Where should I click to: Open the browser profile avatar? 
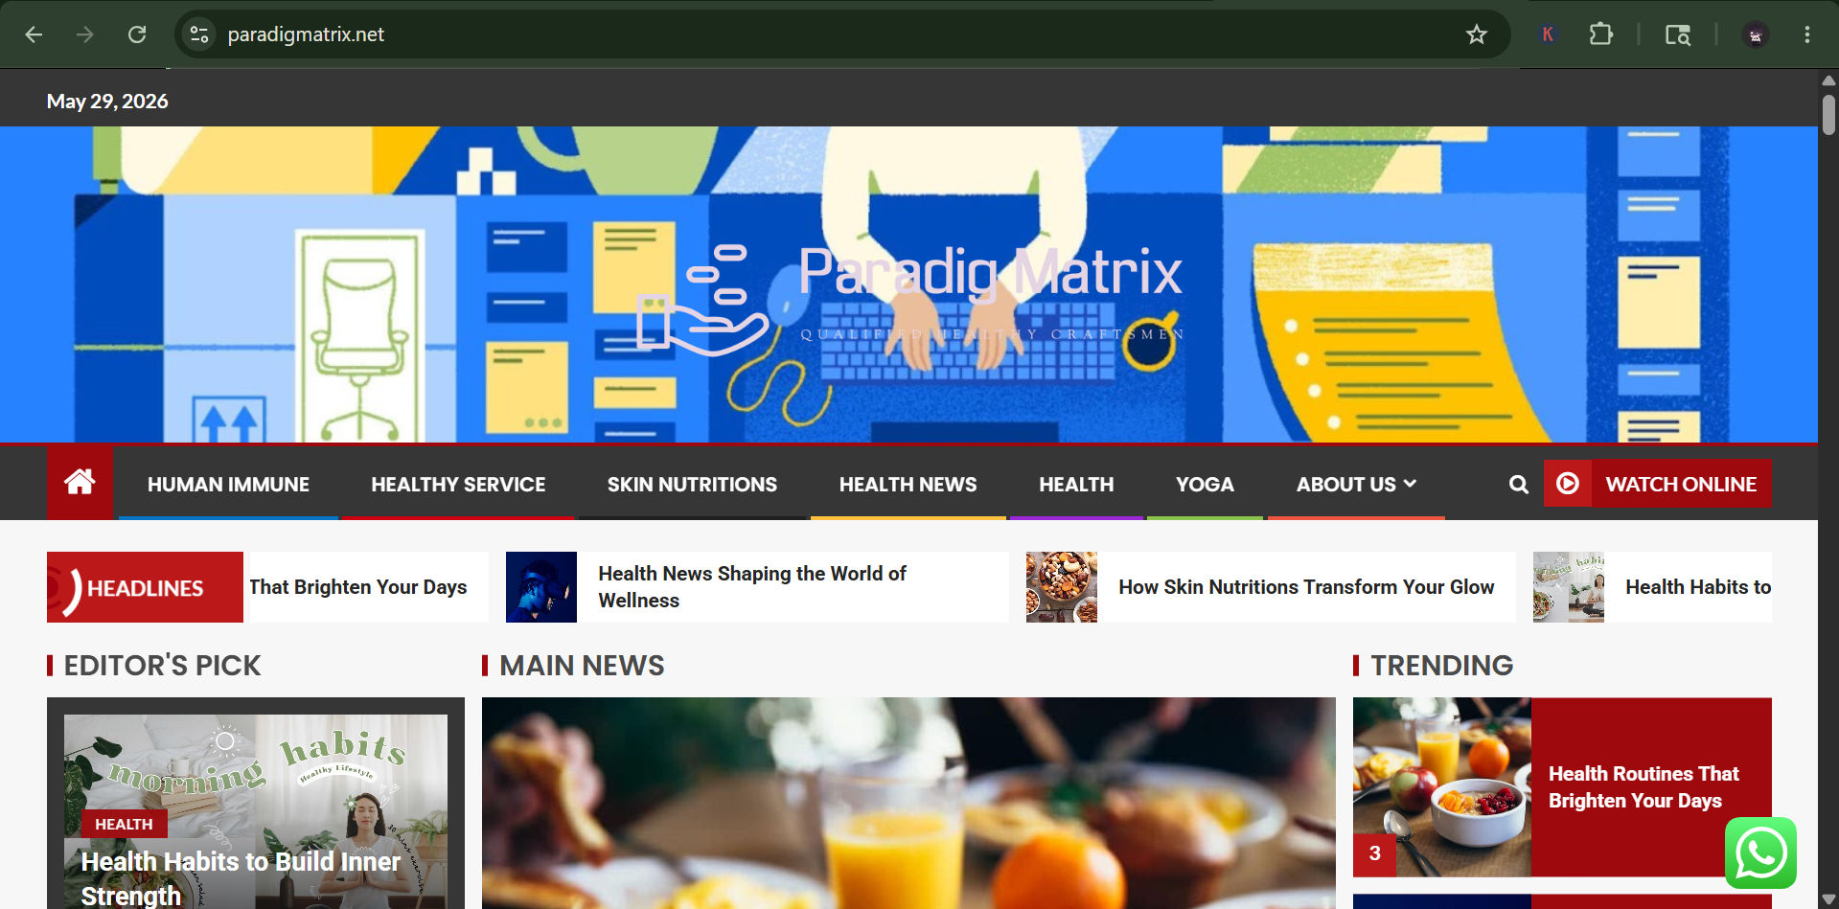tap(1755, 34)
